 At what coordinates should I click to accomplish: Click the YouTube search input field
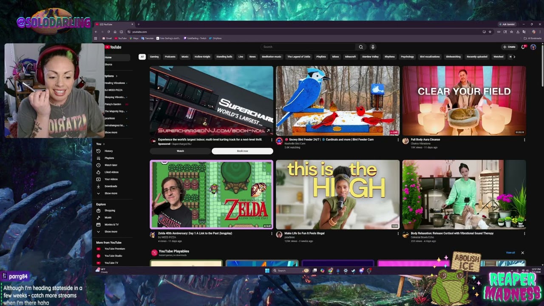tap(308, 47)
